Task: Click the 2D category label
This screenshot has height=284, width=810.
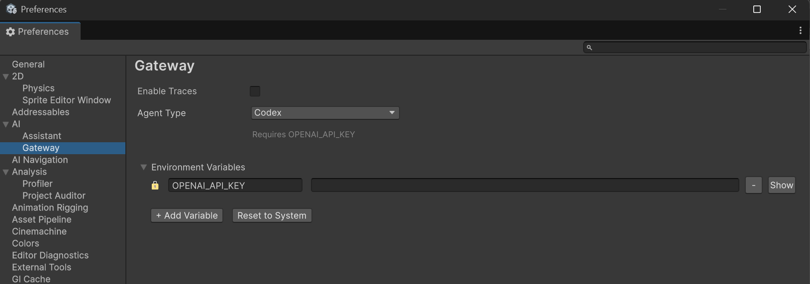Action: pyautogui.click(x=18, y=76)
